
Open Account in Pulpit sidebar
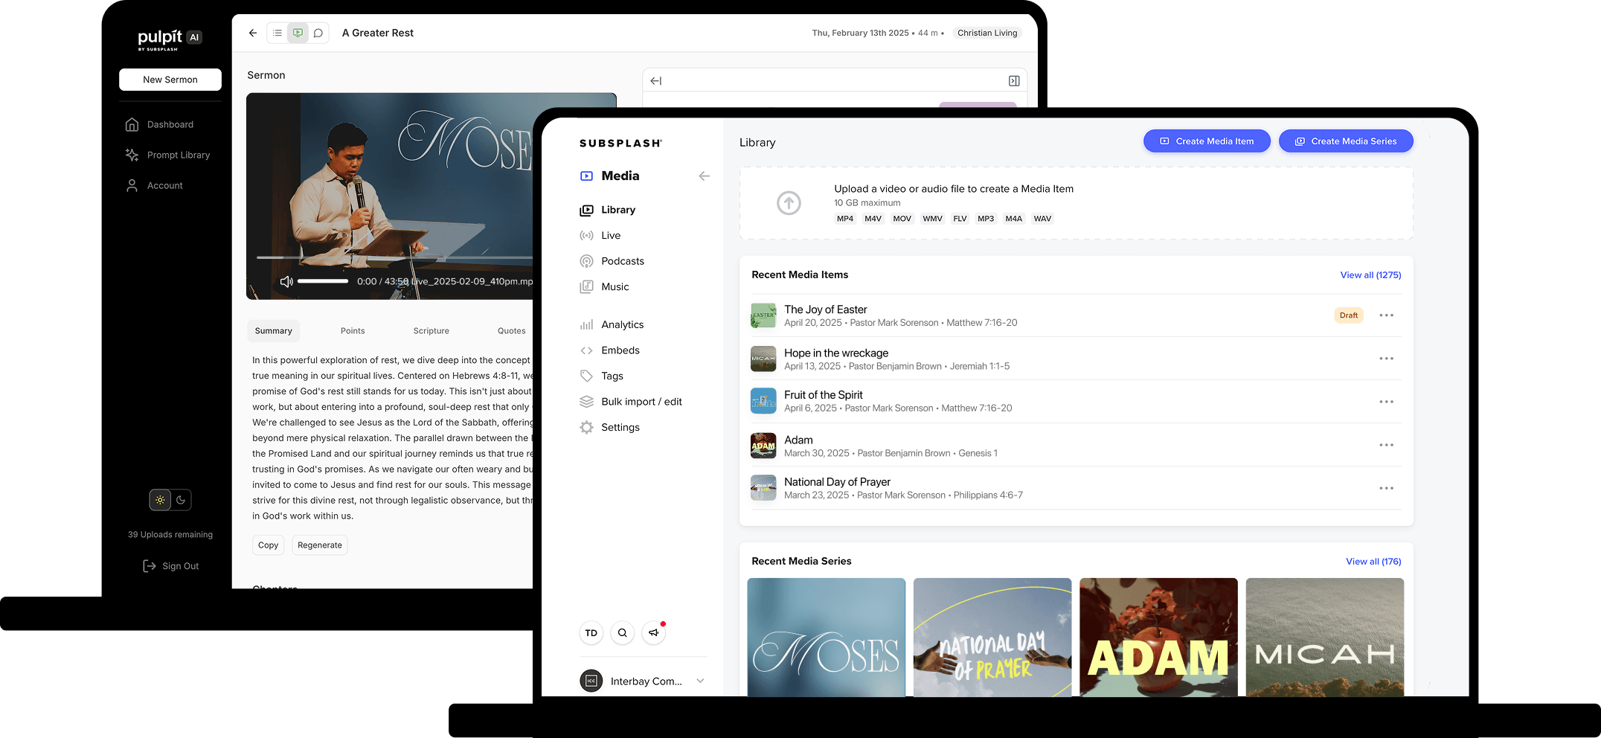155,185
